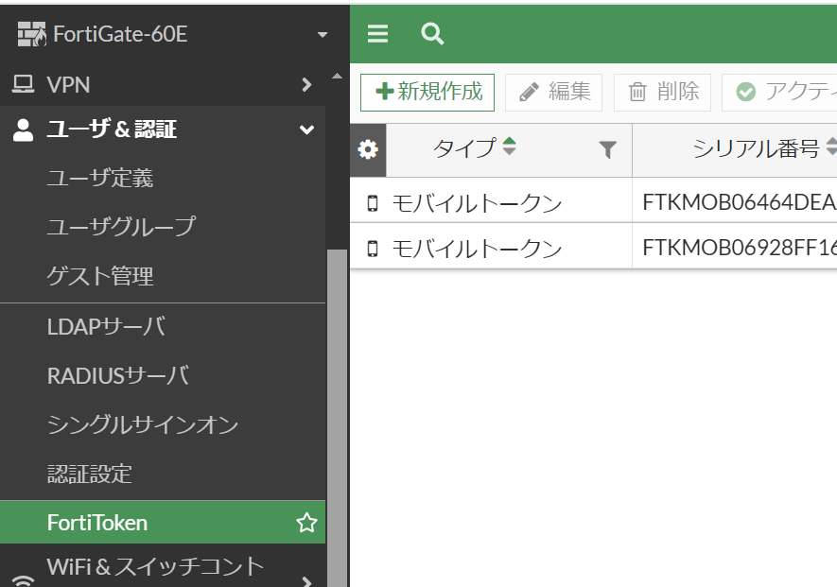Click the 新規作成 button
Screen dimensions: 837x587
point(427,93)
